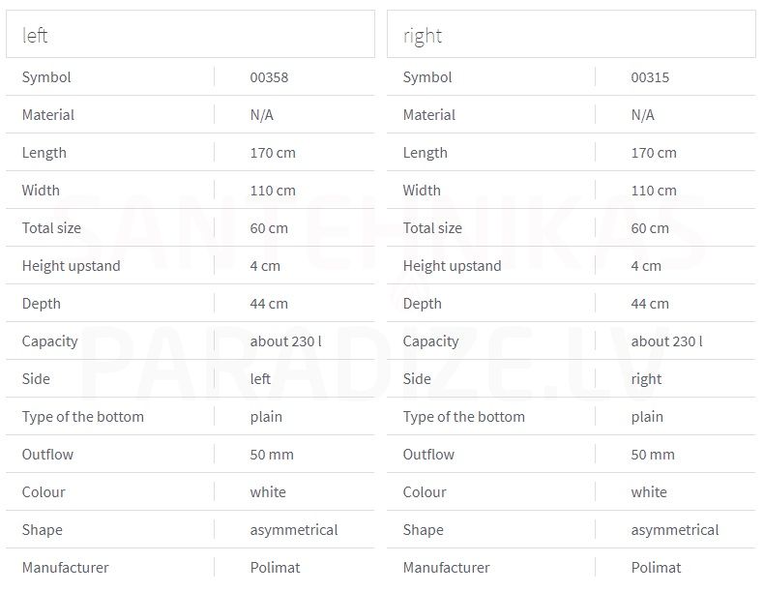
Task: Select the 'left' header box
Action: pos(191,34)
